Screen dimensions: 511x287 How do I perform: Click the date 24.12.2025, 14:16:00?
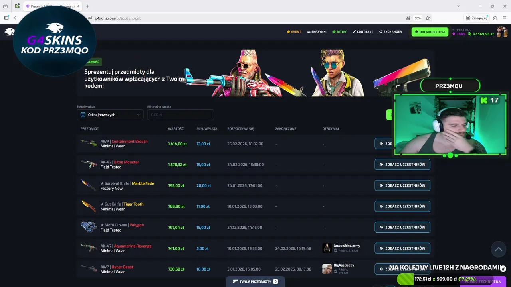244,228
